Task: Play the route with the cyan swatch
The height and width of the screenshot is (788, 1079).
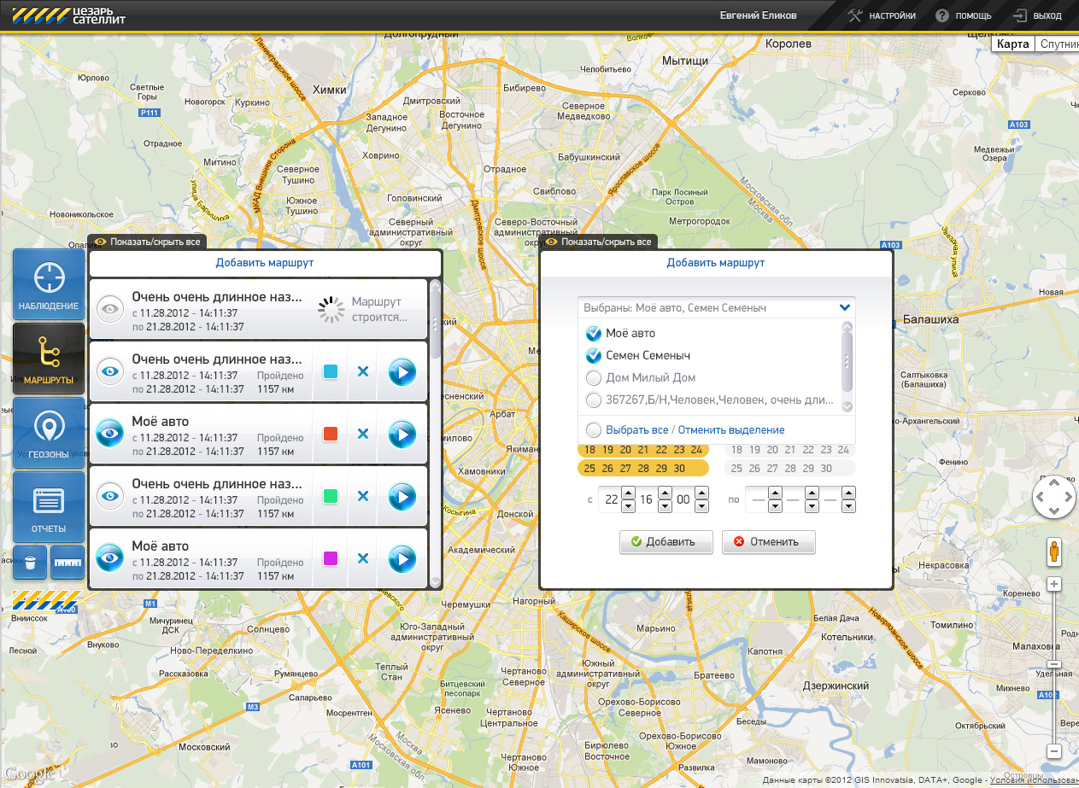Action: pos(402,371)
